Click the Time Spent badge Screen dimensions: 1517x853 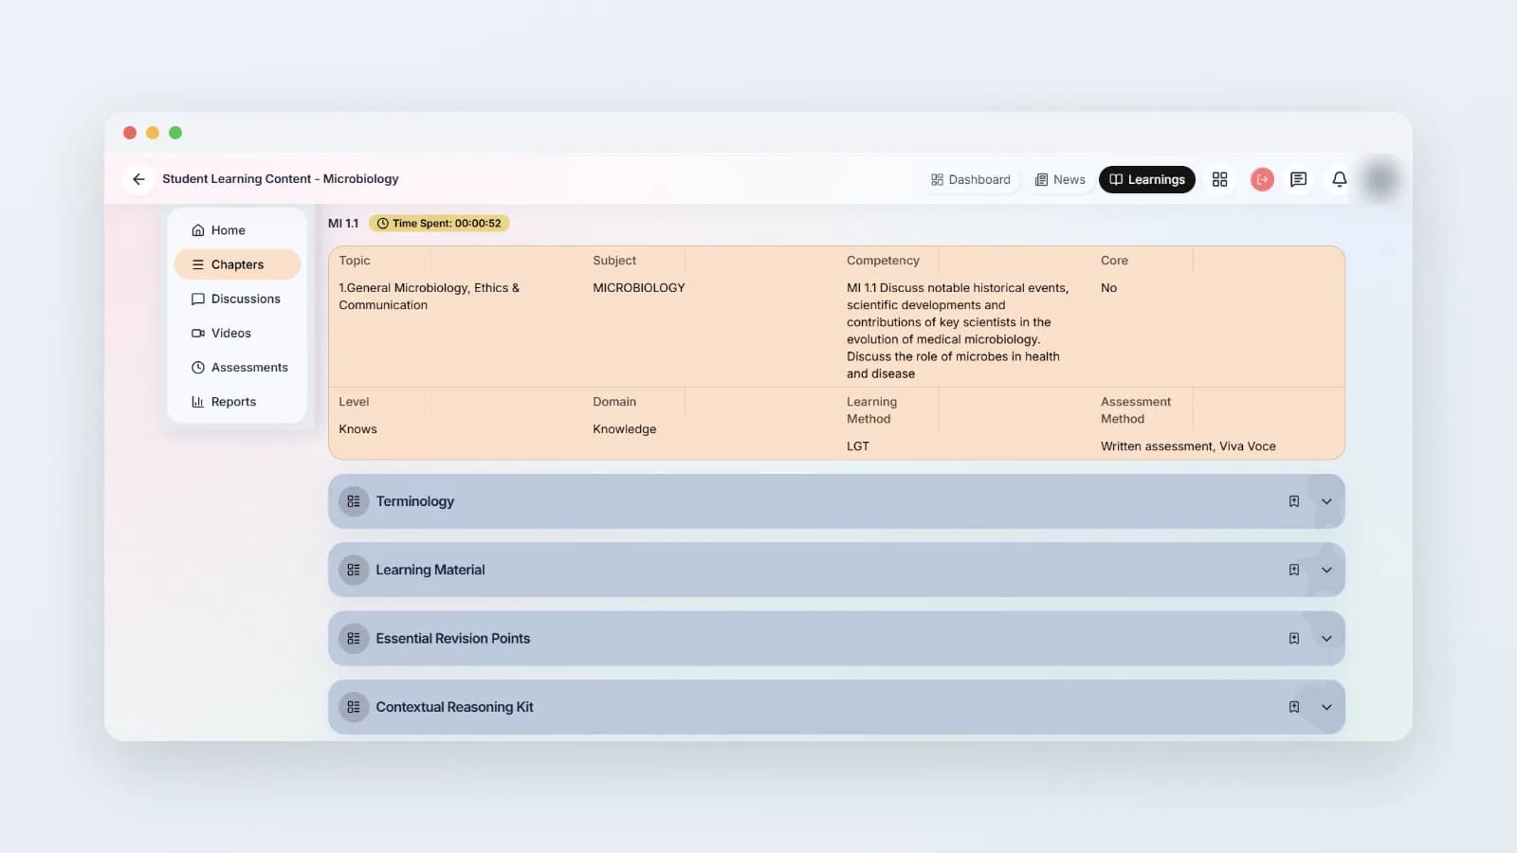(439, 224)
